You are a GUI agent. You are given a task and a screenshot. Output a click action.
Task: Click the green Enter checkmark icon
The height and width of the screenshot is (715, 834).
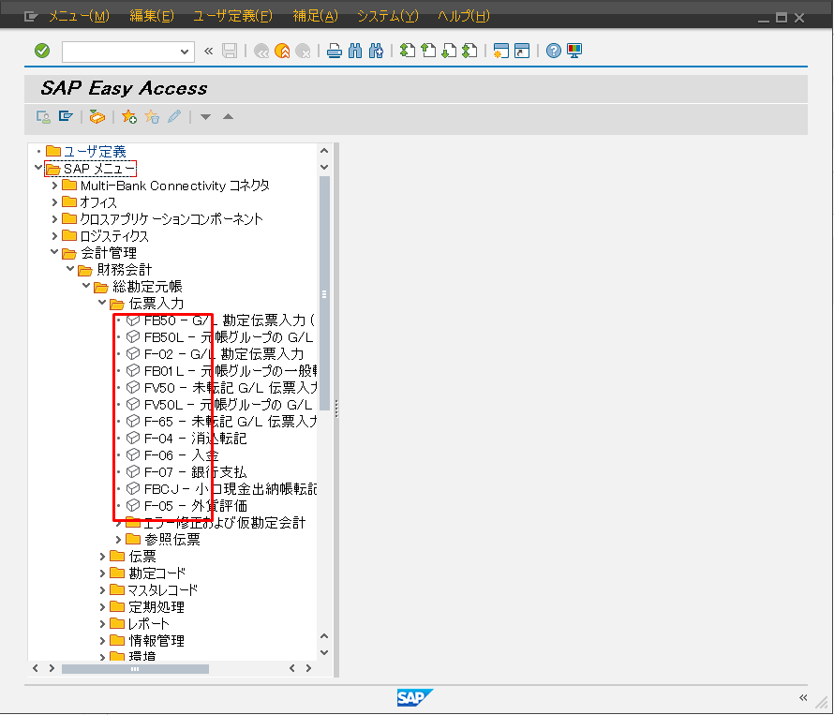click(x=41, y=51)
